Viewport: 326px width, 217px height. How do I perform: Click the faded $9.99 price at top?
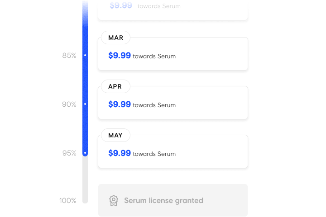coord(121,5)
